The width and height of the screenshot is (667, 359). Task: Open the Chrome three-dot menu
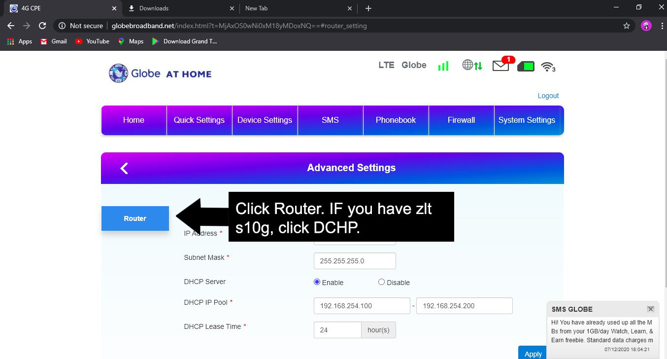(662, 26)
